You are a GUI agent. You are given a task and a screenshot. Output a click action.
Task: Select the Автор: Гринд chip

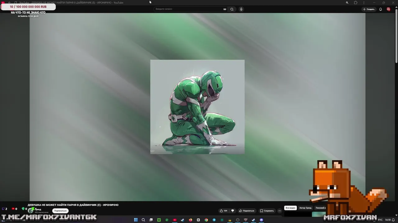point(305,208)
